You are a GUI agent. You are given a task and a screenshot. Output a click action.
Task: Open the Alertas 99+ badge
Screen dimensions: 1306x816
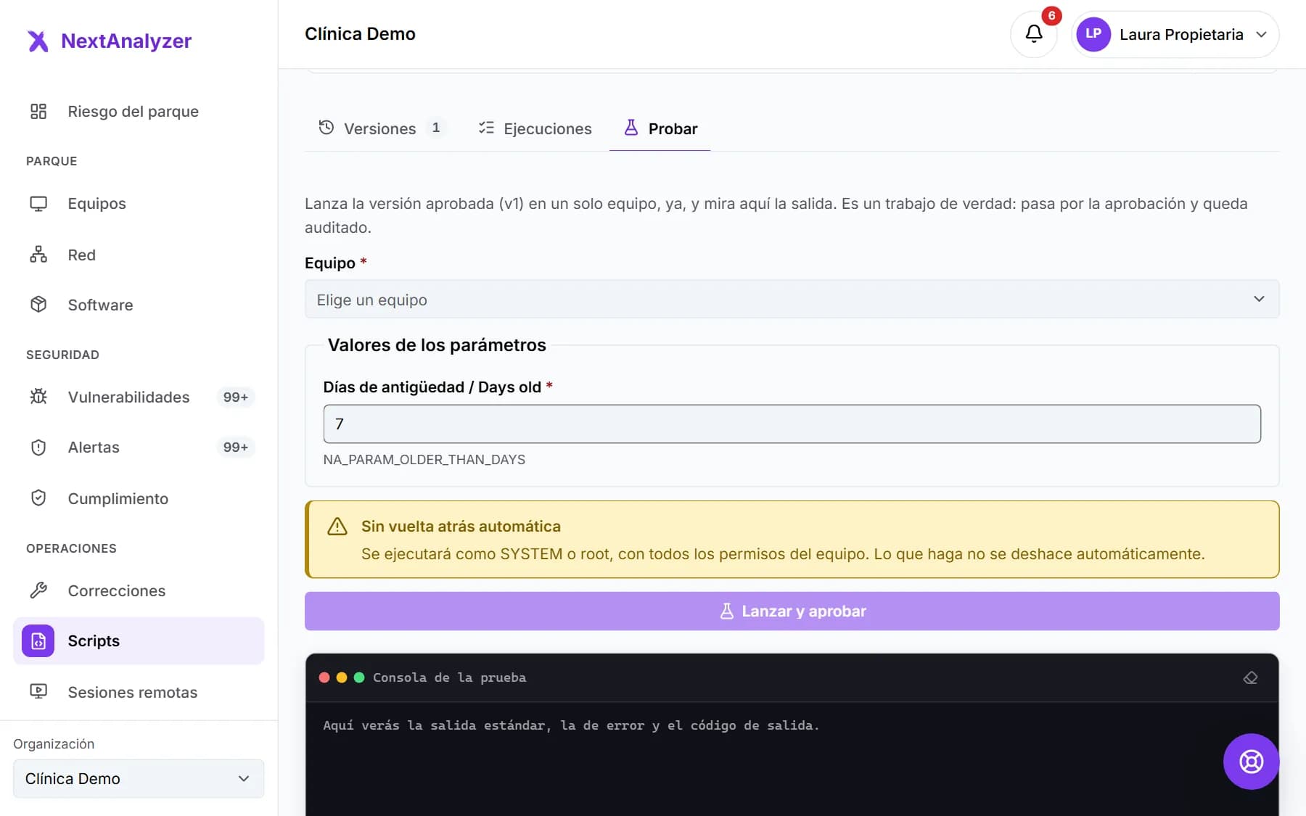click(236, 448)
